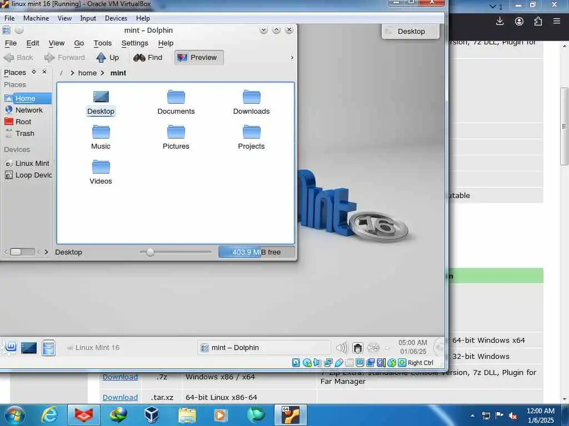Open Dolphin's File menu
The image size is (569, 426).
tap(11, 43)
